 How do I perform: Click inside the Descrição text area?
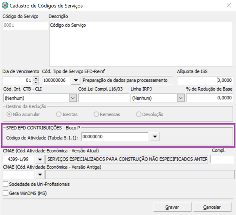[x=141, y=44]
